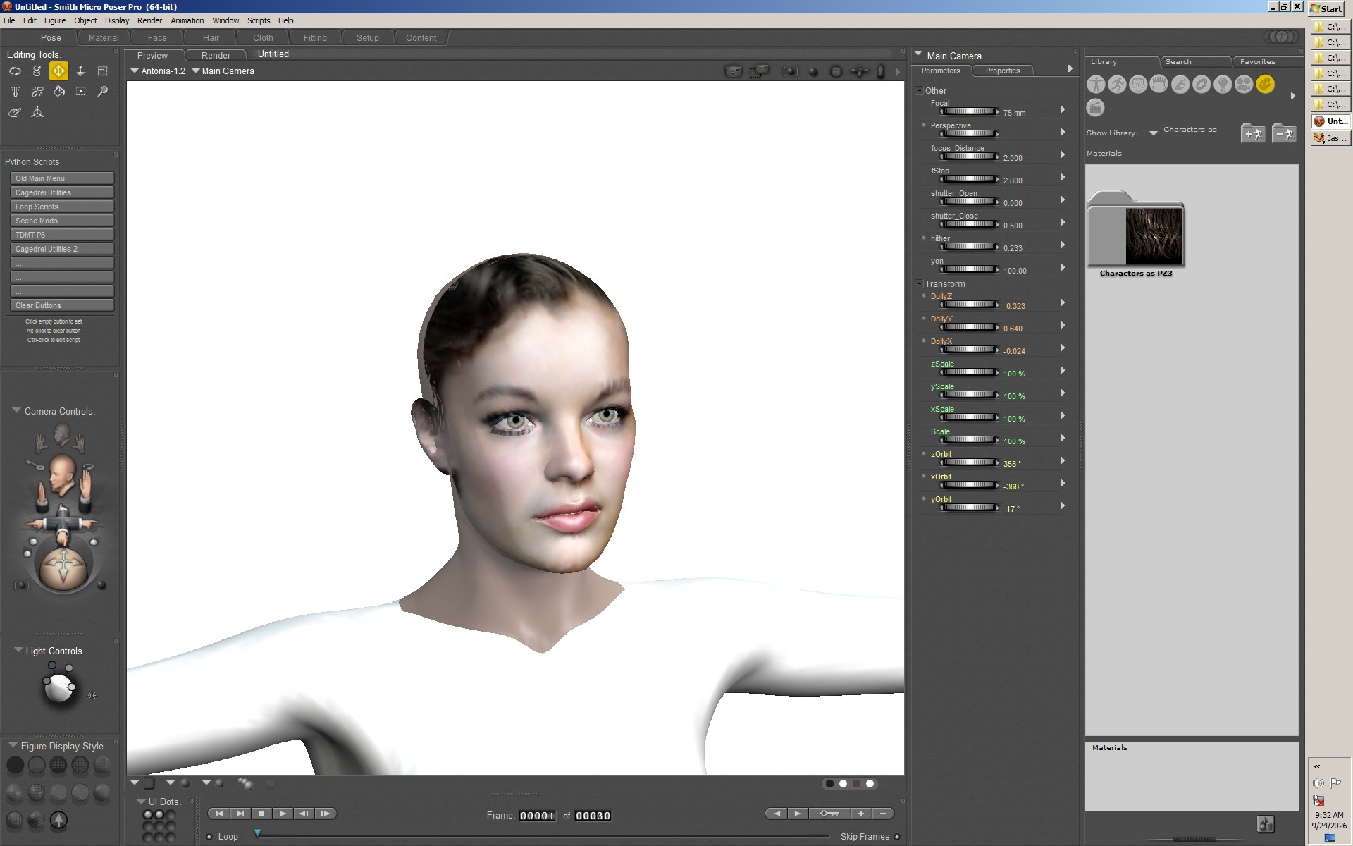The height and width of the screenshot is (846, 1353).
Task: Switch to the Properties tab
Action: (1003, 70)
